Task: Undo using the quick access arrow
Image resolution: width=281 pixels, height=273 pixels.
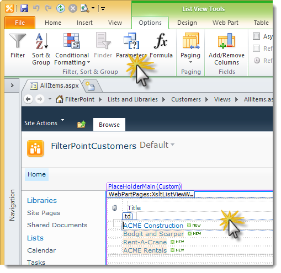Action: coord(36,8)
